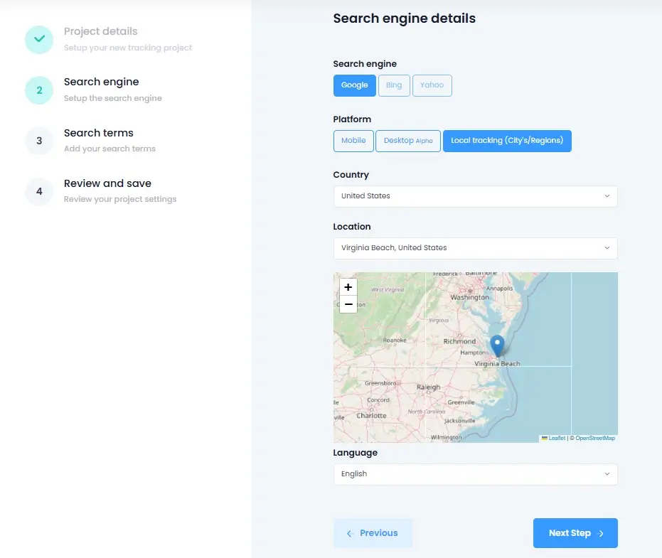Open the OpenStreetMap attribution link
The width and height of the screenshot is (662, 558).
point(595,438)
